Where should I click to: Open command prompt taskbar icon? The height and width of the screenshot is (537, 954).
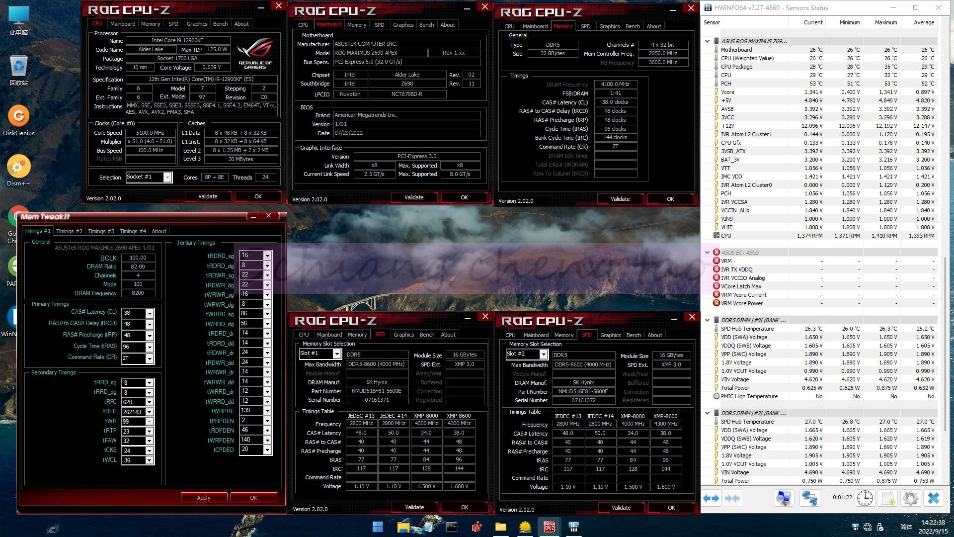click(452, 527)
